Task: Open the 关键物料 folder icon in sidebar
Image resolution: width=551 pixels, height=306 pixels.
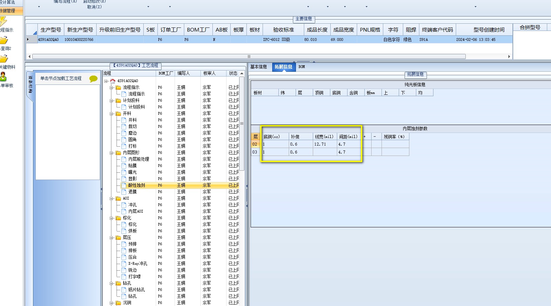Action: tap(3, 59)
